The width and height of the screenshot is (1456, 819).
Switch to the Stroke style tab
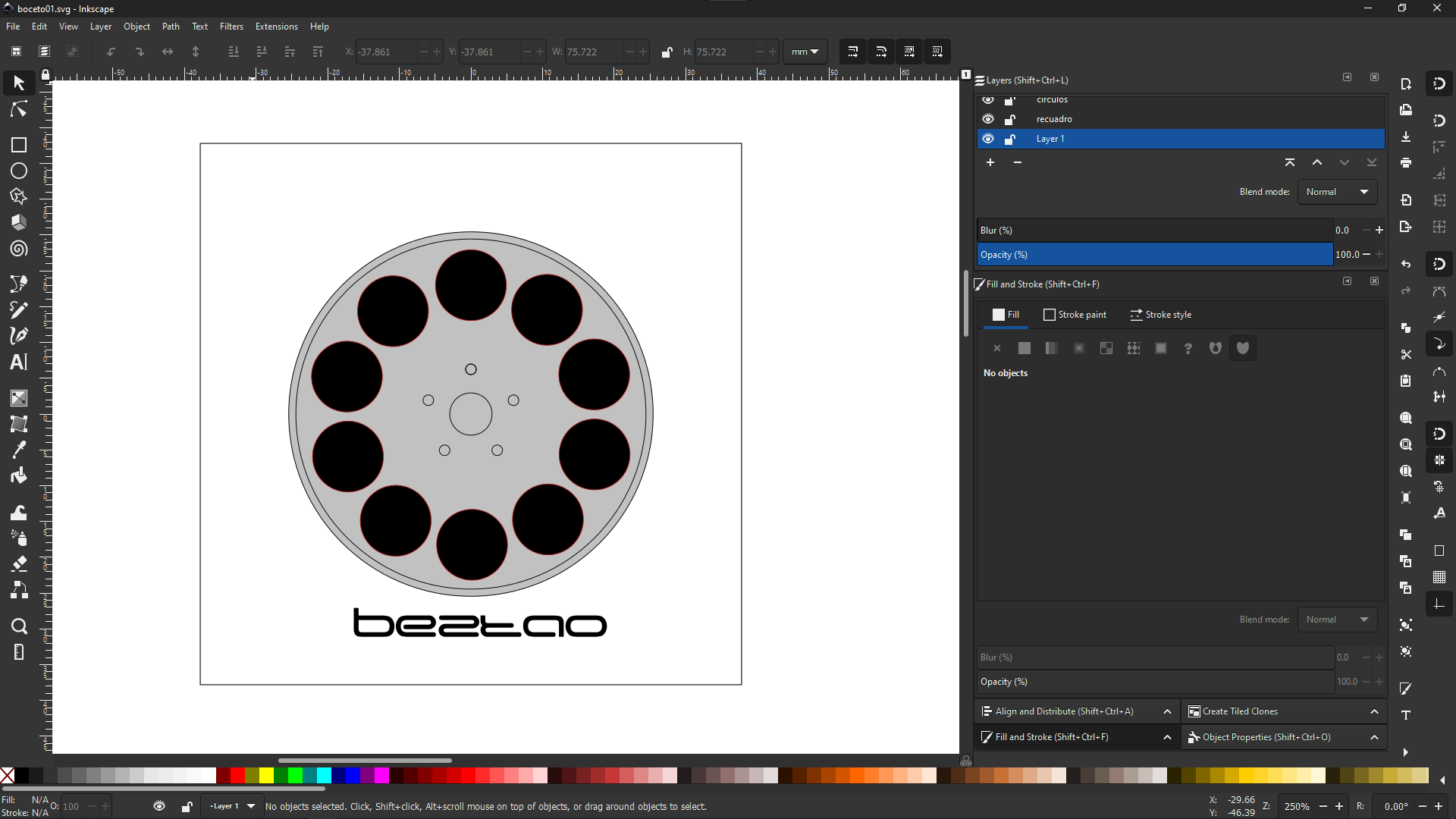click(1161, 315)
